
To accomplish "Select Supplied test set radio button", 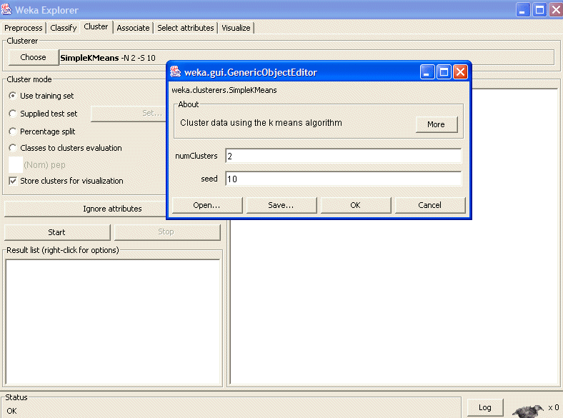I will [x=13, y=114].
